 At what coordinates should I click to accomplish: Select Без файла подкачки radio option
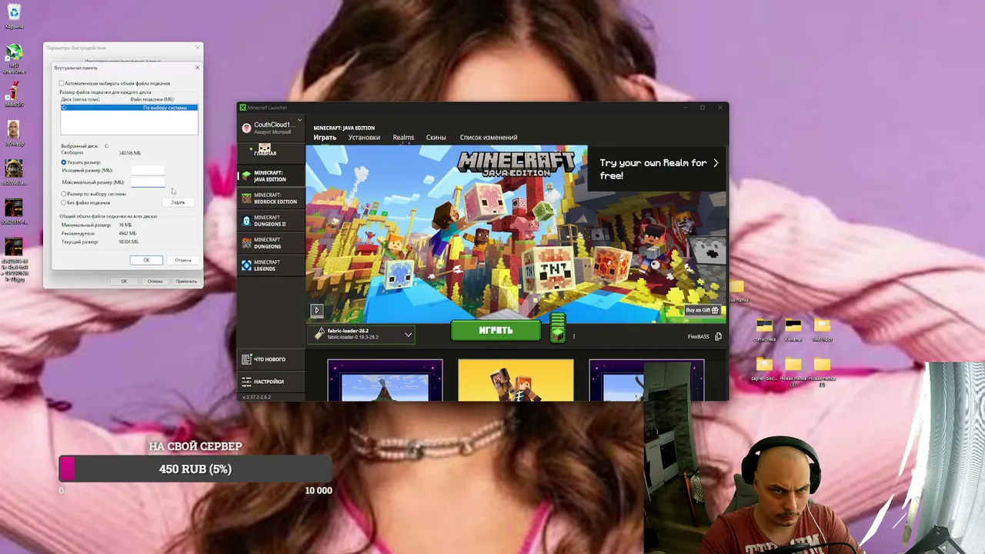point(64,202)
